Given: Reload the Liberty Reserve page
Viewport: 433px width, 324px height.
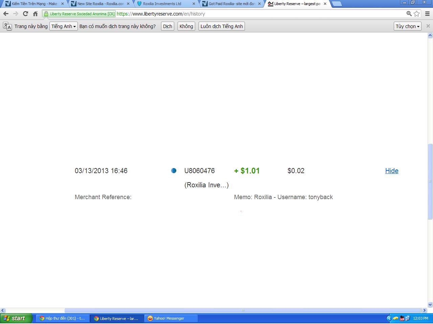Looking at the screenshot, I should tap(25, 14).
